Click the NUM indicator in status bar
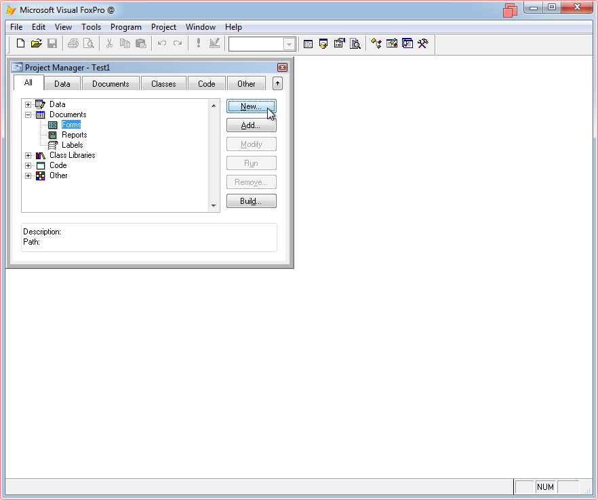The height and width of the screenshot is (500, 598). (545, 487)
